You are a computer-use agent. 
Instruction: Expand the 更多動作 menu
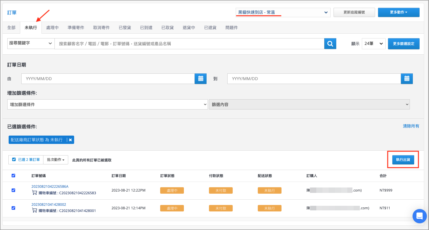(x=399, y=12)
